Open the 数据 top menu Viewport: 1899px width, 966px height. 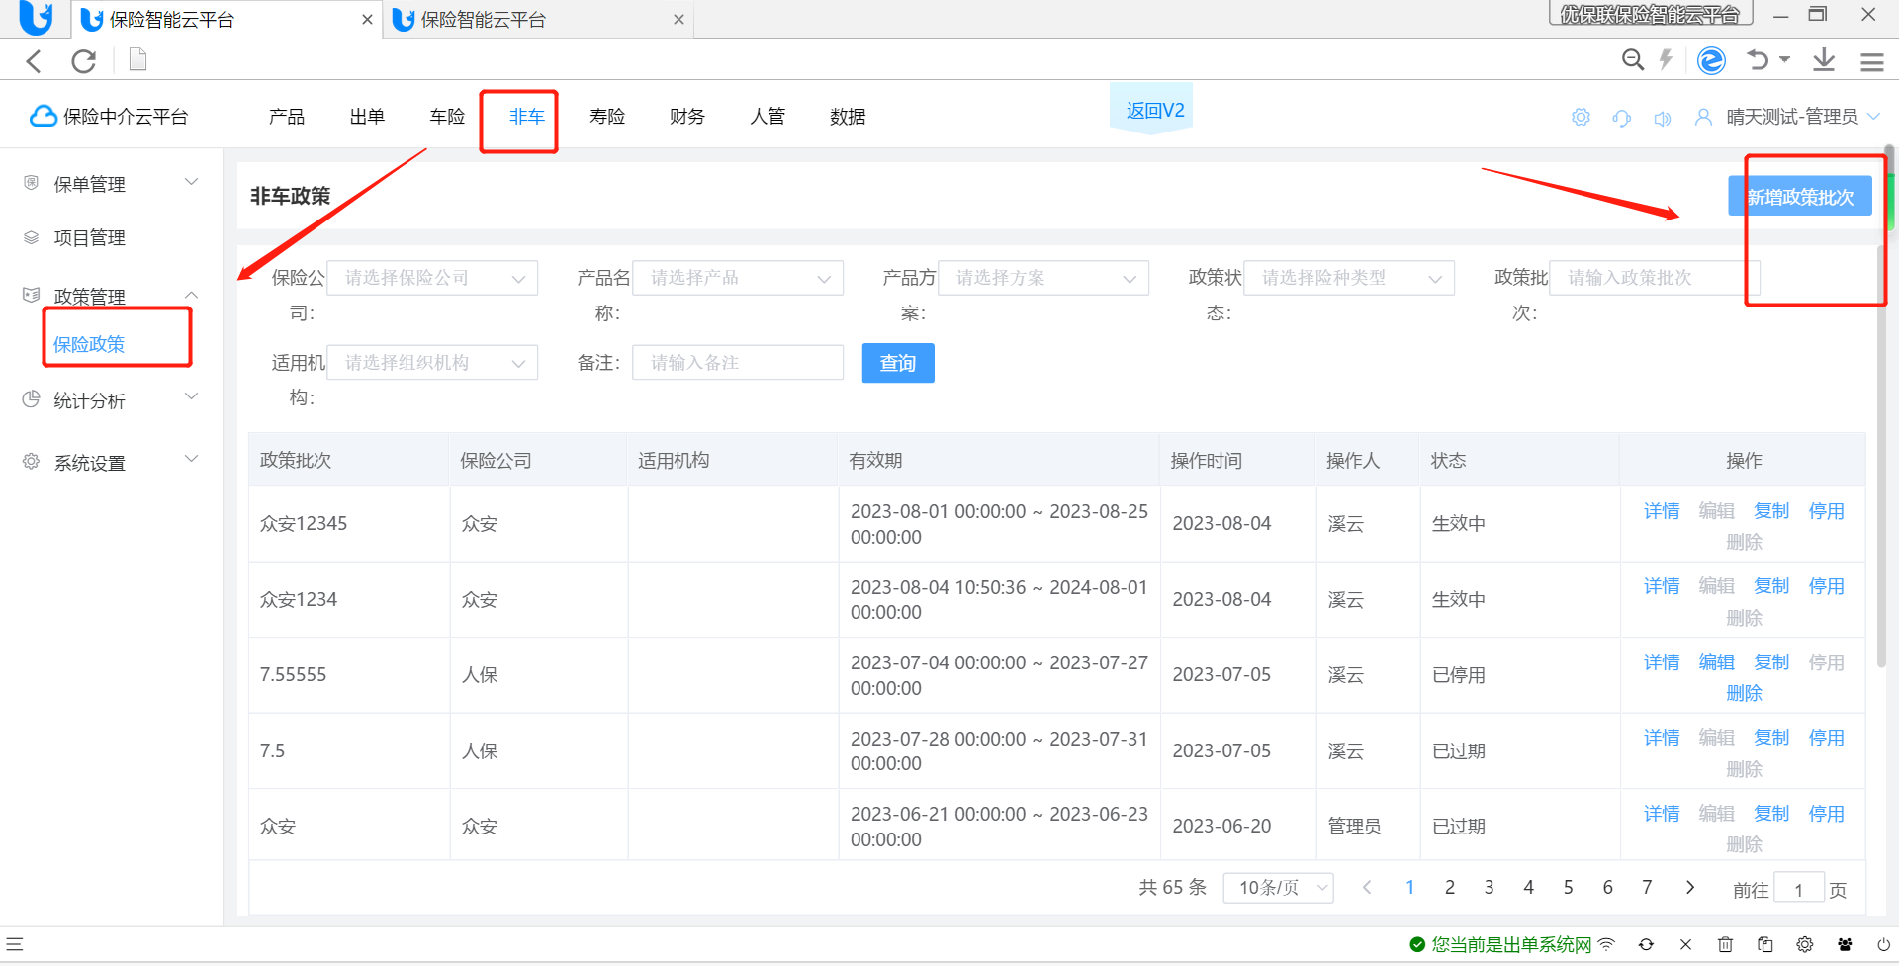pyautogui.click(x=848, y=117)
